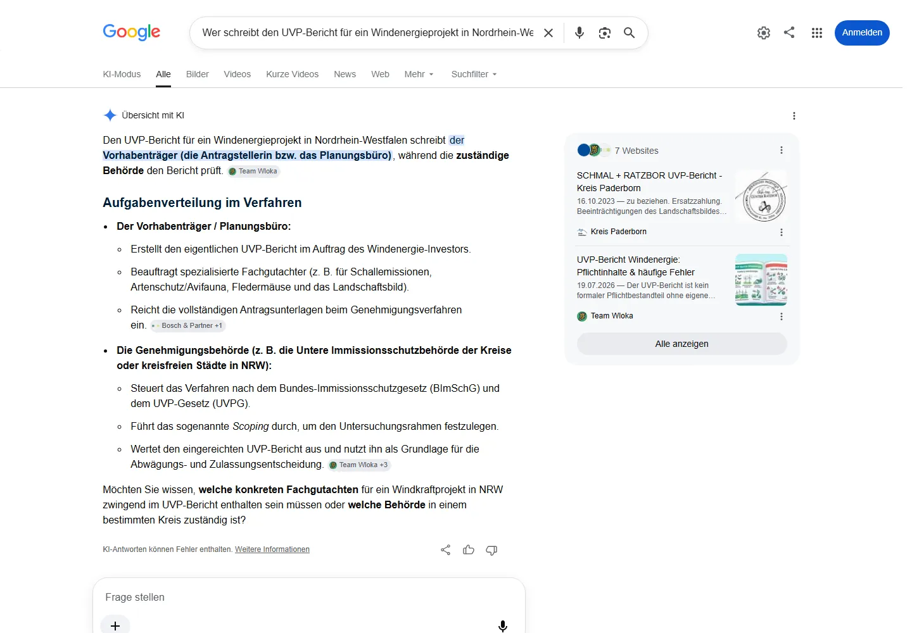Click the Google logo

point(132,32)
